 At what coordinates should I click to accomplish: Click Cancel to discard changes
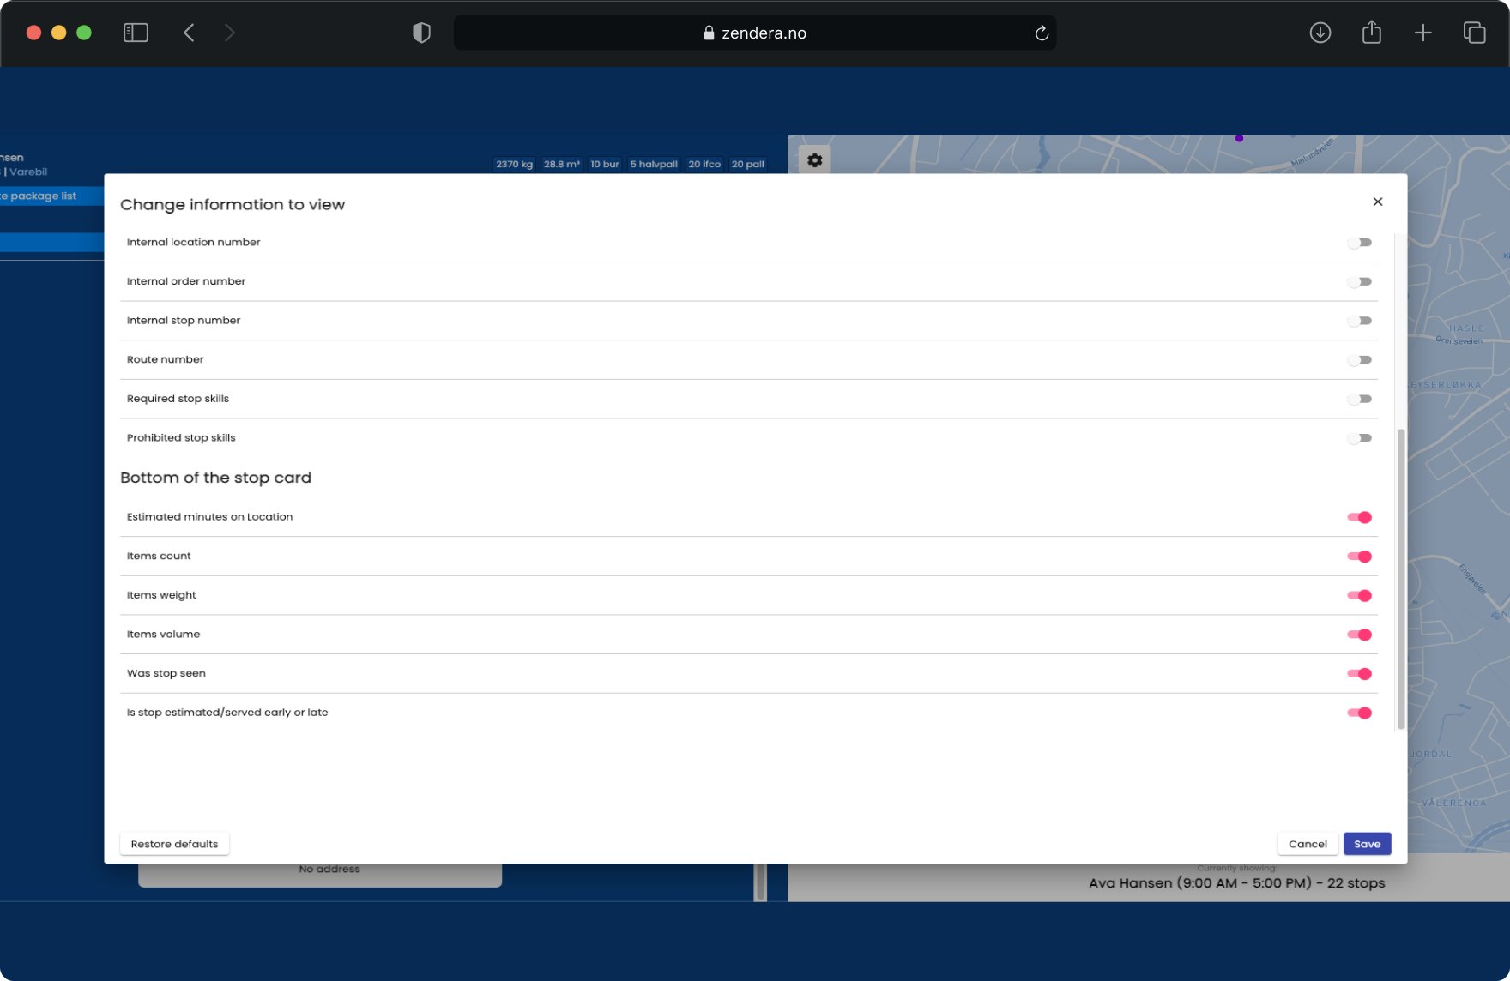coord(1307,844)
